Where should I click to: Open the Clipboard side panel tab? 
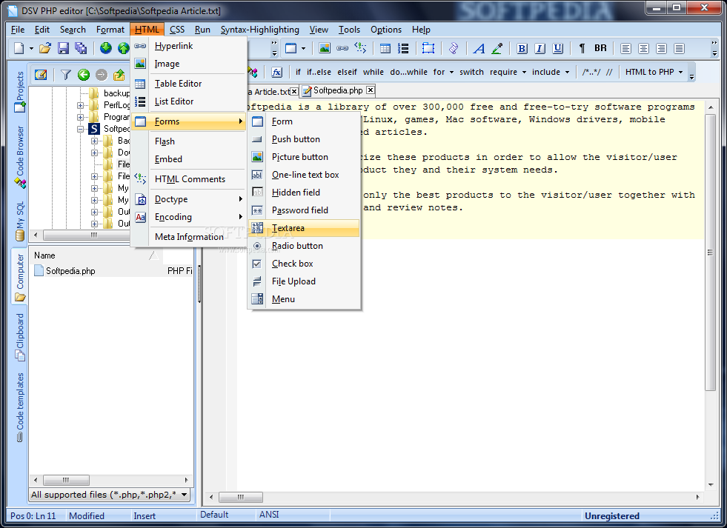[x=19, y=337]
